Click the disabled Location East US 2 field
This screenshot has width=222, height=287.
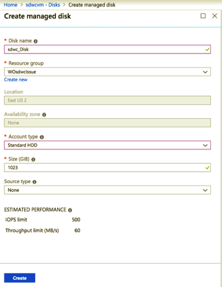point(108,100)
